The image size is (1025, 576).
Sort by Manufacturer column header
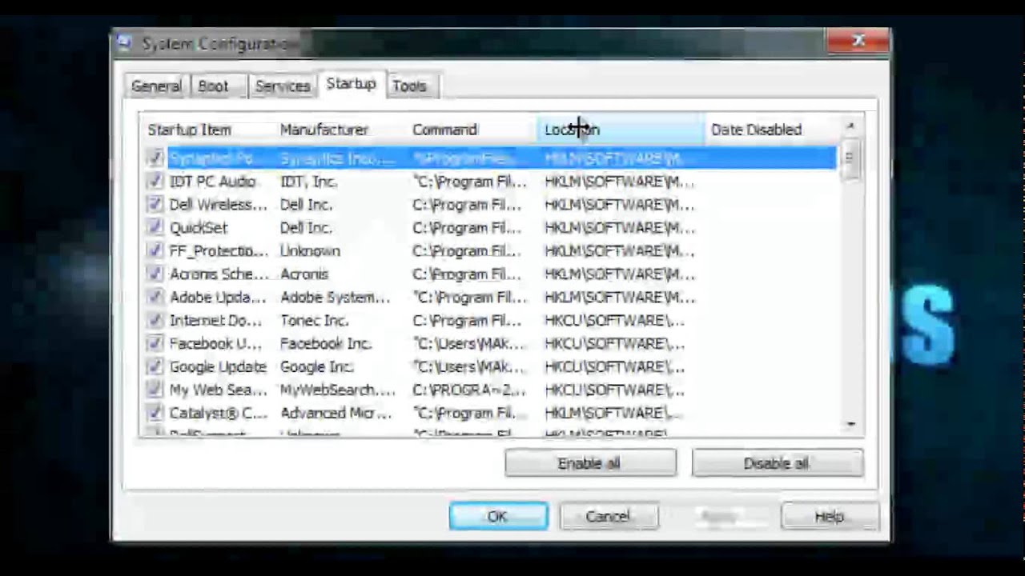340,130
